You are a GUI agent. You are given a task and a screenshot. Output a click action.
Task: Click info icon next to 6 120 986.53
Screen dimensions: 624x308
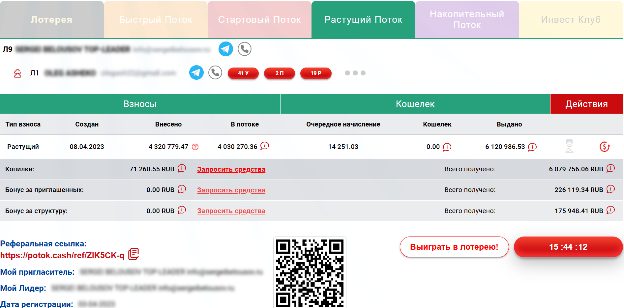(x=532, y=147)
